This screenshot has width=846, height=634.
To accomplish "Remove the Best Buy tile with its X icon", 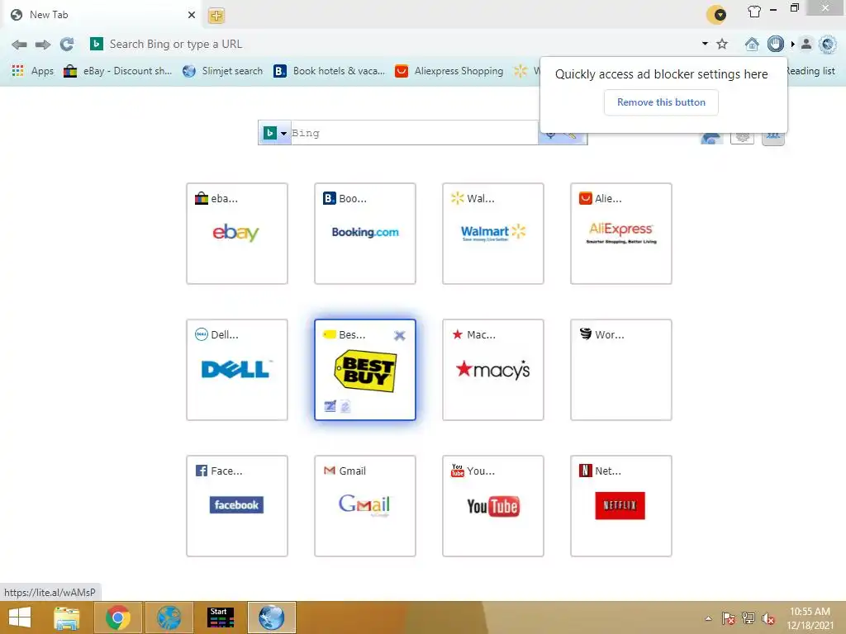I will click(x=399, y=335).
